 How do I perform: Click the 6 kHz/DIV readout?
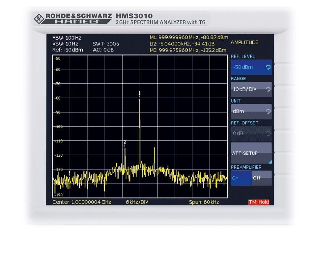(137, 202)
